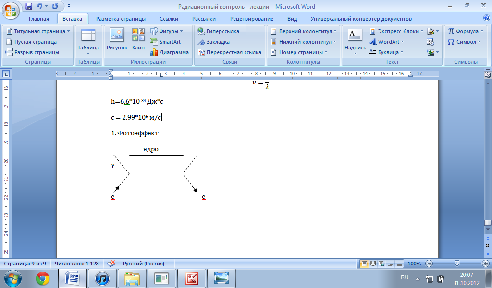Viewport: 492px width, 288px height.
Task: Open Google Chrome from taskbar
Action: (43, 278)
